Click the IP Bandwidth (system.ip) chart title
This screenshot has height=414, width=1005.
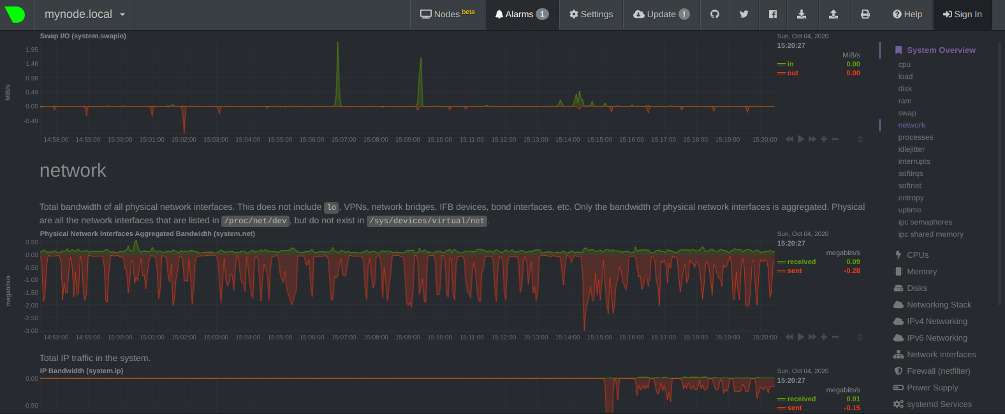click(82, 371)
